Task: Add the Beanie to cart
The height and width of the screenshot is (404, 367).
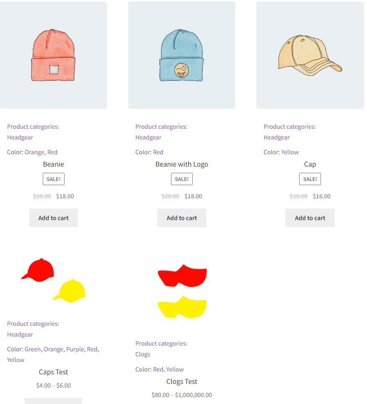Action: [x=53, y=218]
